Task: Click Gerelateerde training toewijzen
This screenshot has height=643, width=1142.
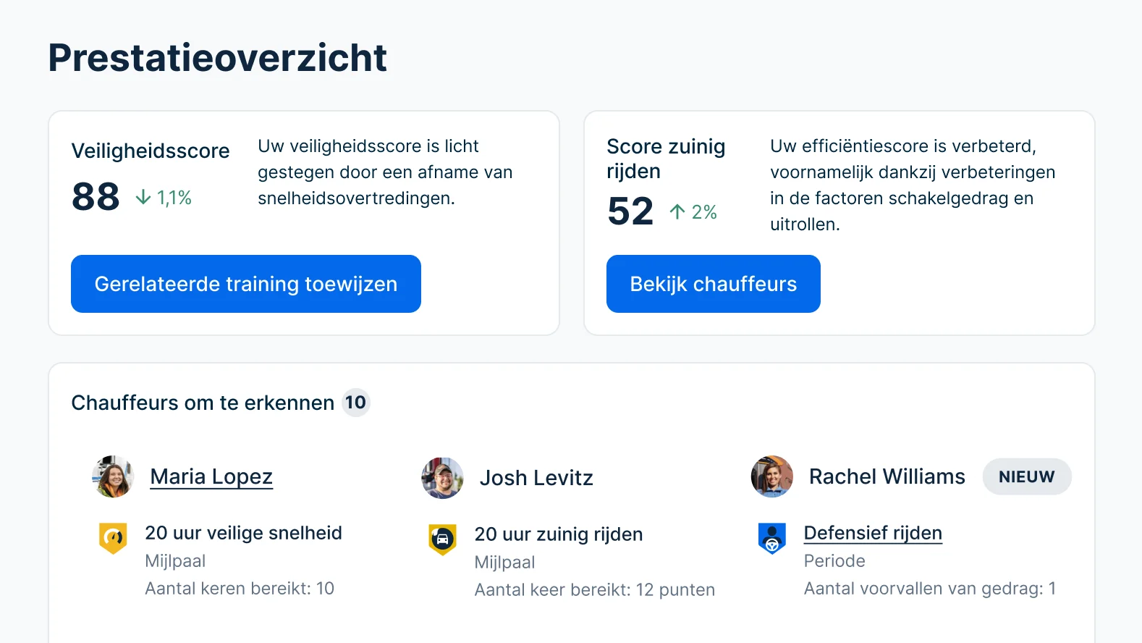Action: [x=245, y=284]
